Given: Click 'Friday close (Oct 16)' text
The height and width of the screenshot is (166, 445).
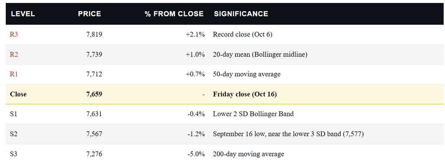Looking at the screenshot, I should click(x=245, y=94).
